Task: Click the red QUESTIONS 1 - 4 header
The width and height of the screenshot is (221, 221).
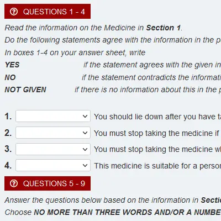Action: point(48,12)
